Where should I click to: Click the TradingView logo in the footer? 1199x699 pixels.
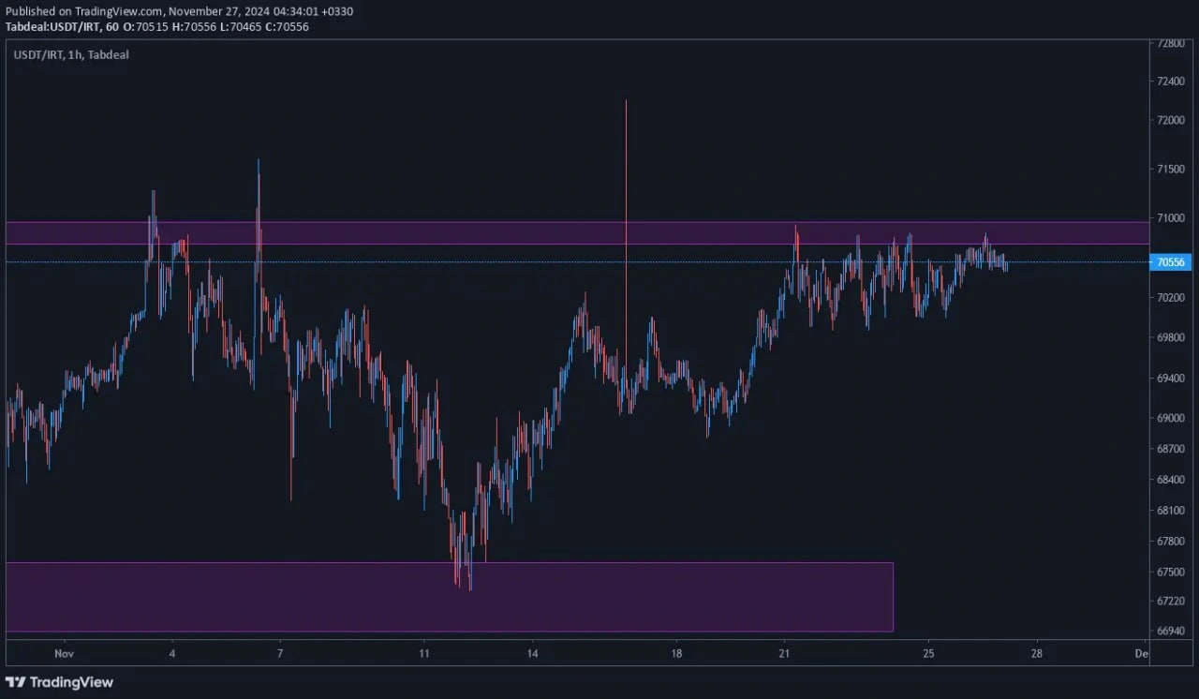click(x=59, y=682)
